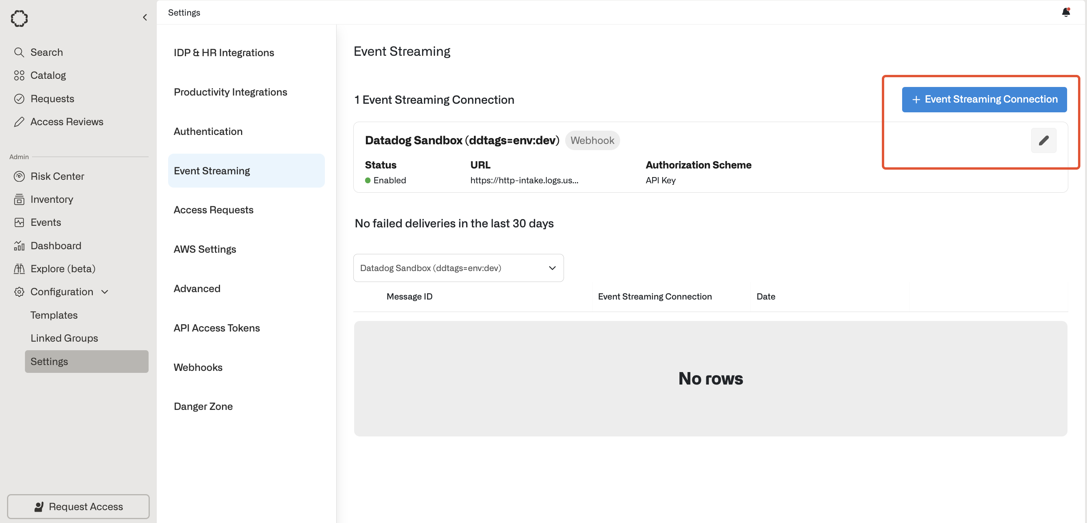Image resolution: width=1087 pixels, height=523 pixels.
Task: Open Explore (beta) binoculars item
Action: coord(19,268)
